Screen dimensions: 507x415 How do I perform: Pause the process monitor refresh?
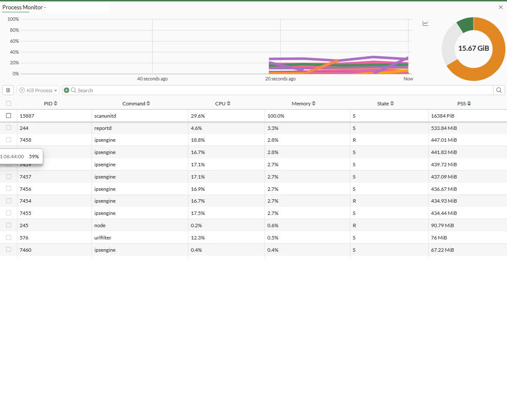click(8, 90)
